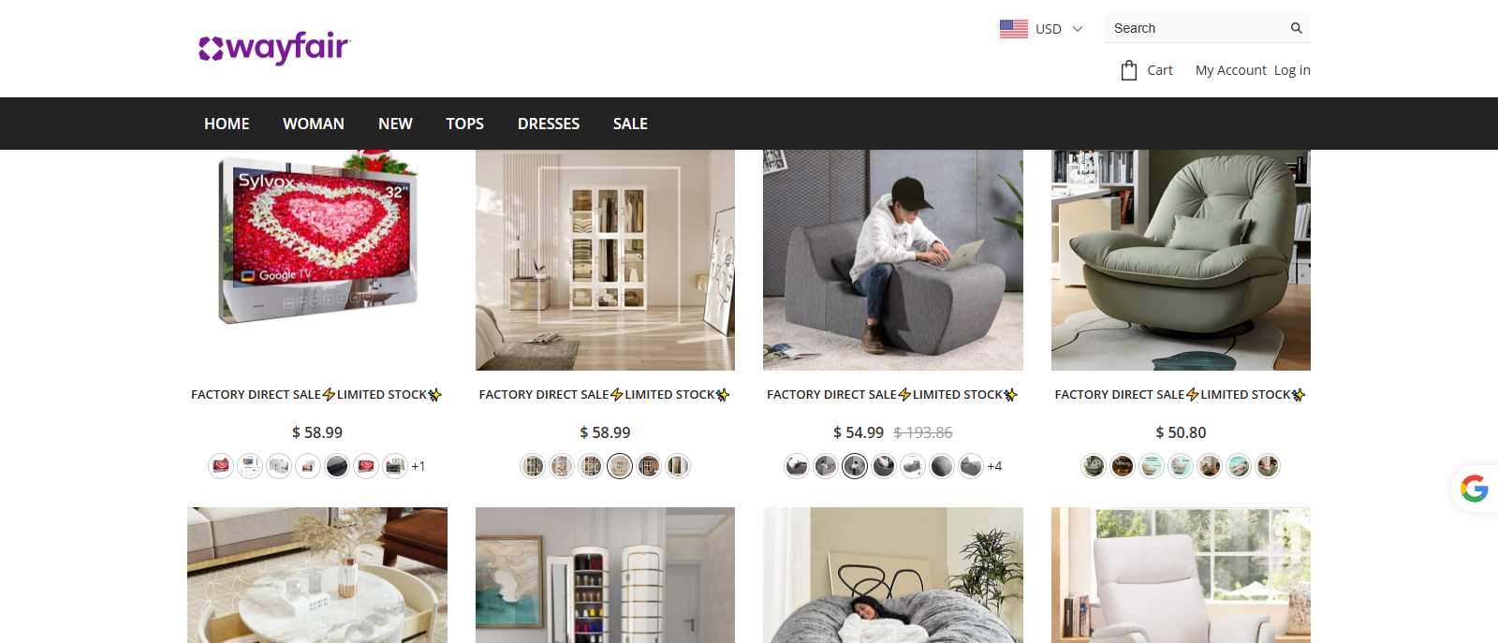The height and width of the screenshot is (643, 1498).
Task: Click the US flag currency icon
Action: [1013, 29]
